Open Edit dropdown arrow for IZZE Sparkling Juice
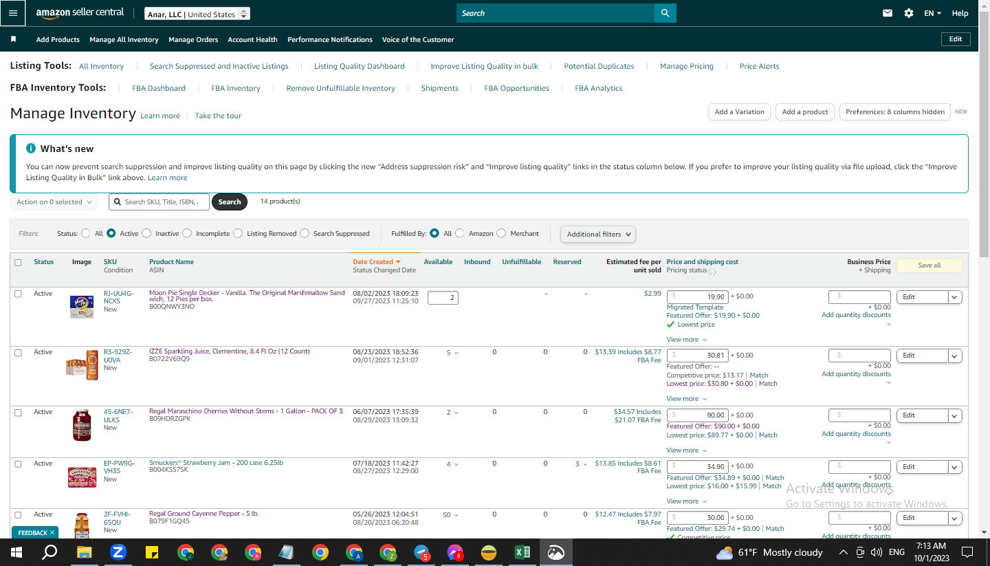990x566 pixels. (955, 356)
